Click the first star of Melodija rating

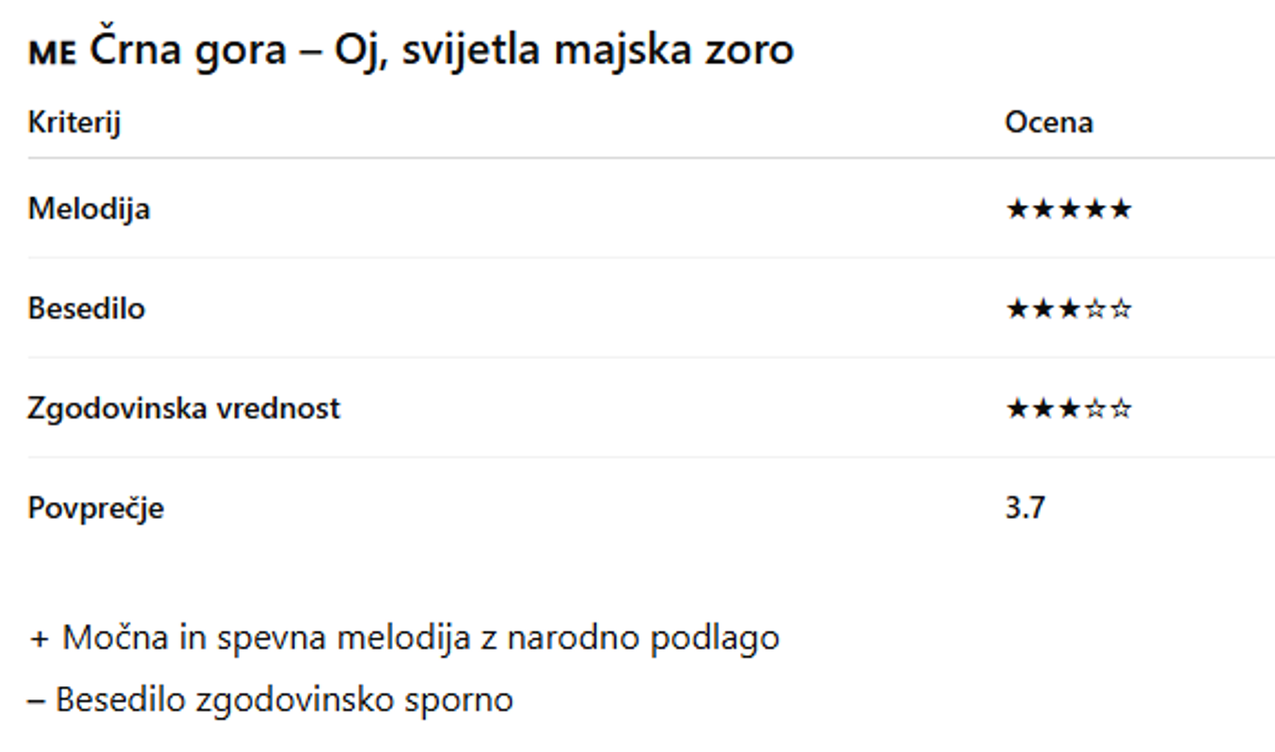(1017, 209)
